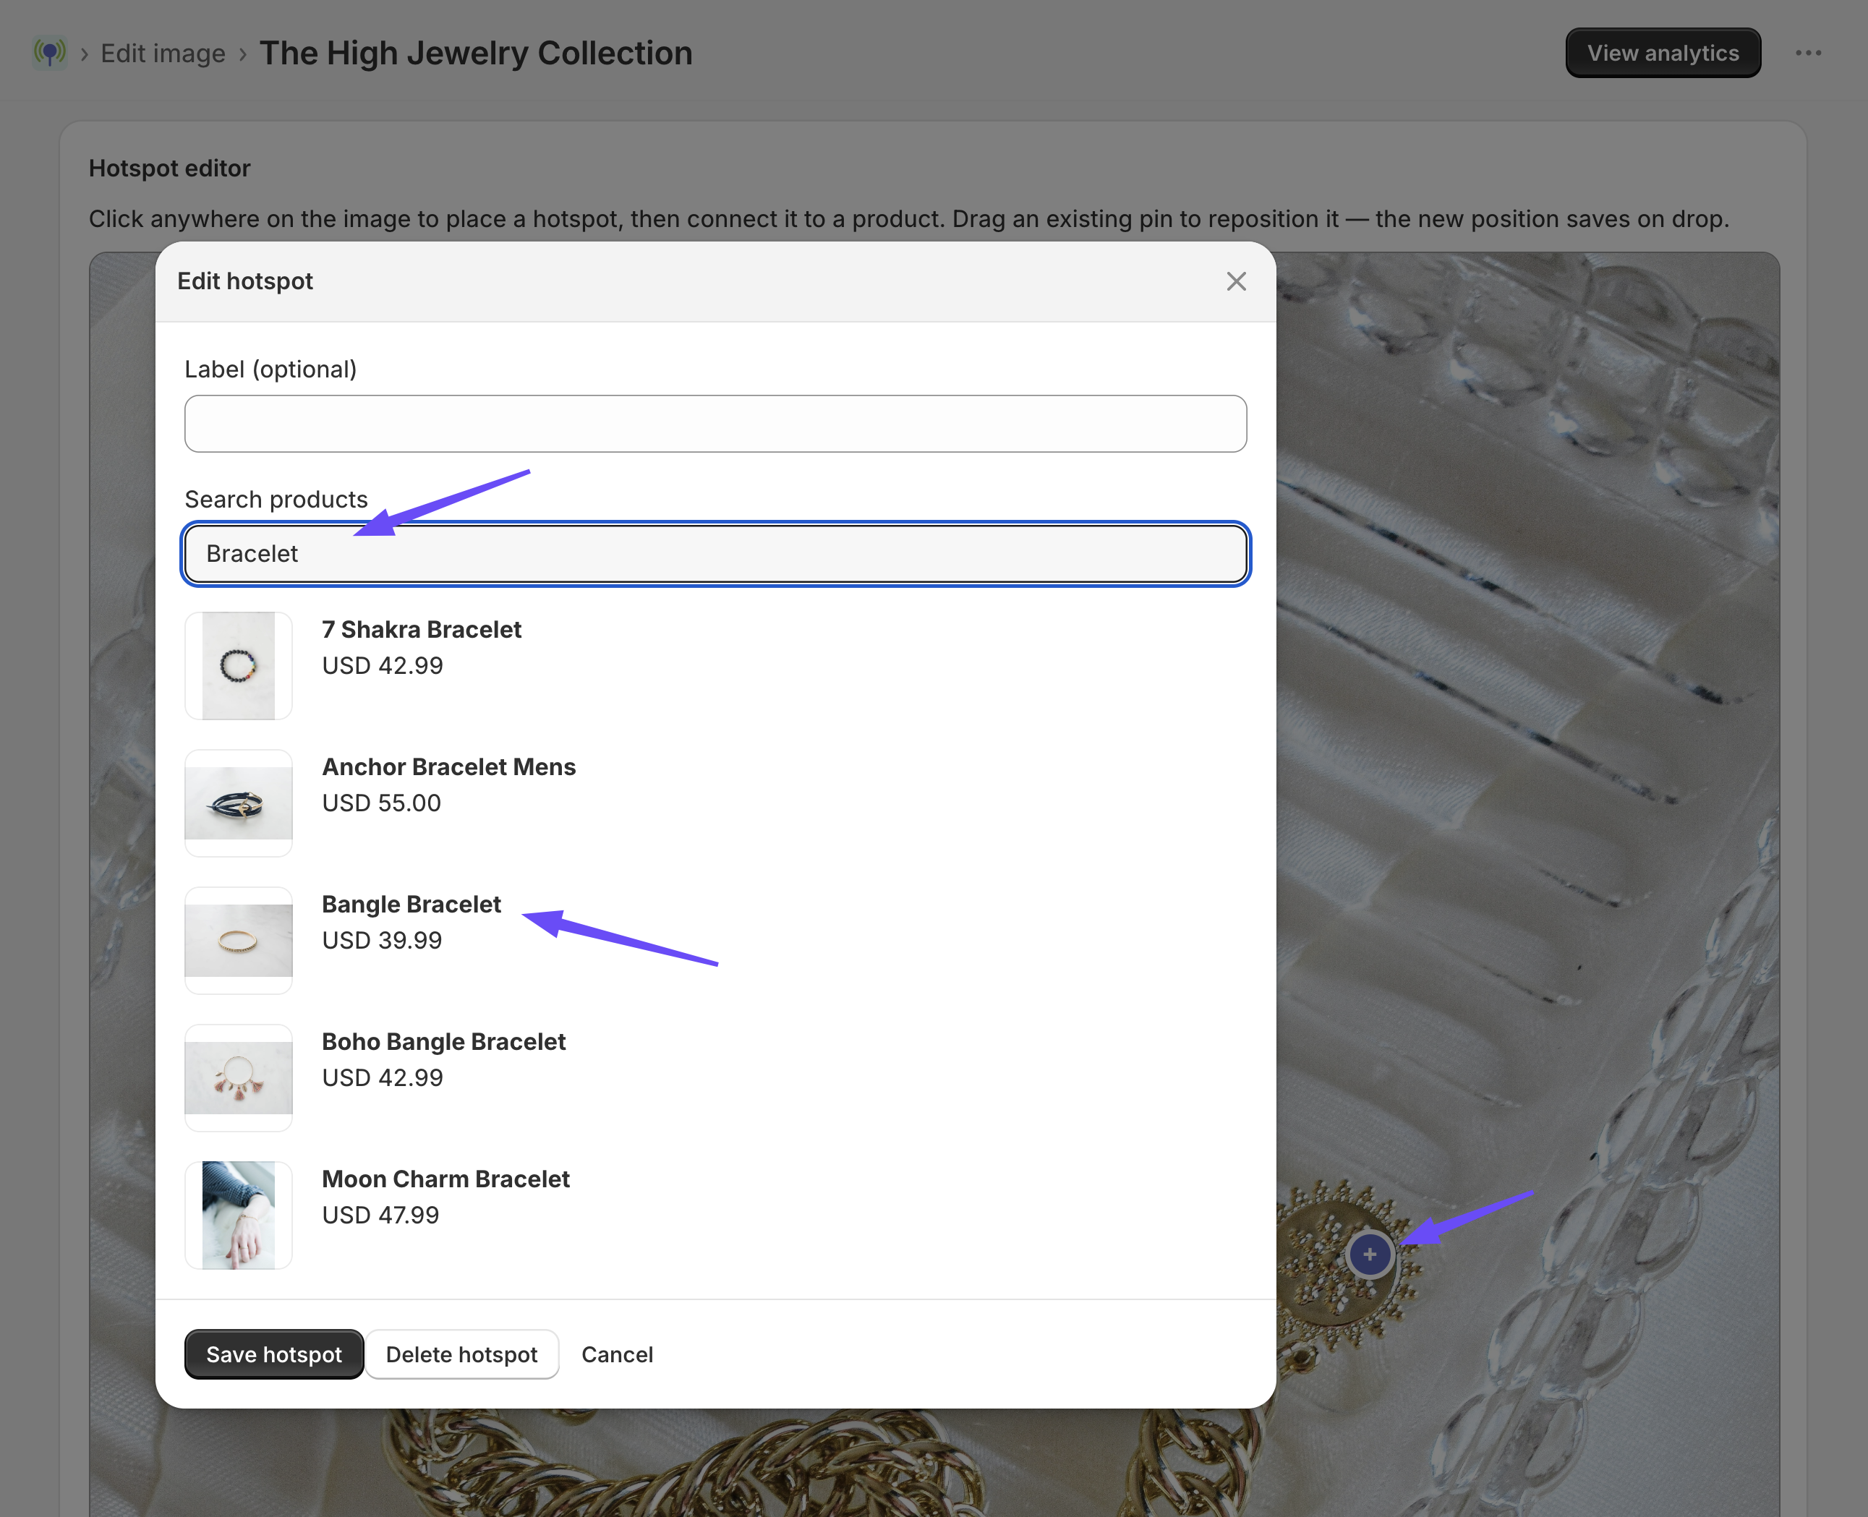
Task: Select Moon Charm Bracelet thumbnail
Action: point(239,1215)
